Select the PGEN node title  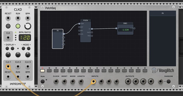pyautogui.click(x=86, y=20)
